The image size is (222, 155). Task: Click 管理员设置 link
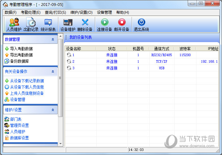point(20,125)
